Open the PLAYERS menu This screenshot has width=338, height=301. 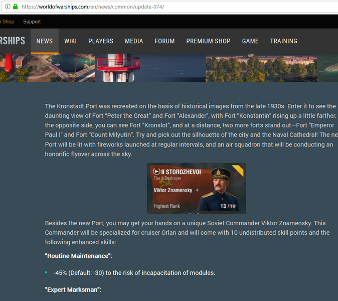(101, 41)
